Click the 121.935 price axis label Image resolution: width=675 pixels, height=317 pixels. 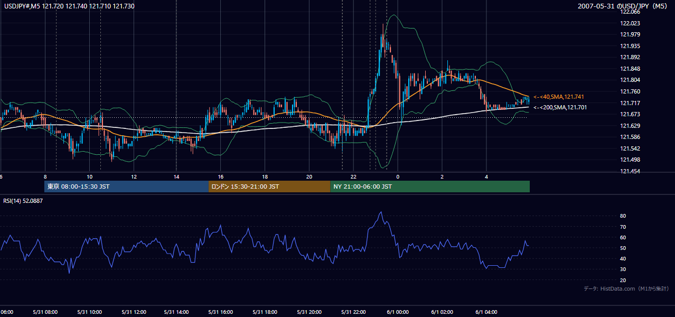(x=631, y=46)
